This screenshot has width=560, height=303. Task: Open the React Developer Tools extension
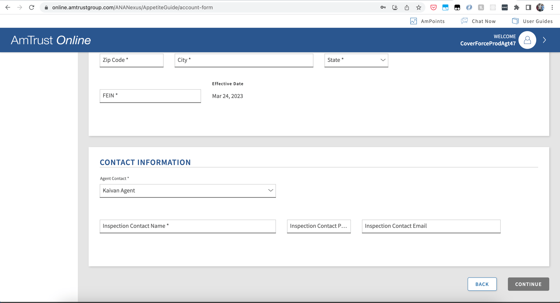(x=493, y=7)
